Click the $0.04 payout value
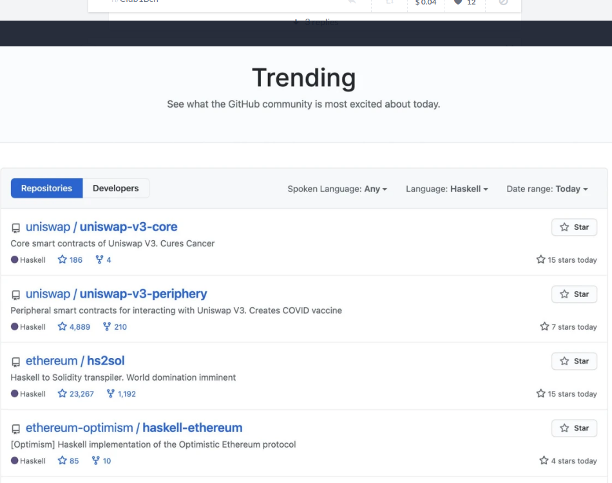 point(425,3)
